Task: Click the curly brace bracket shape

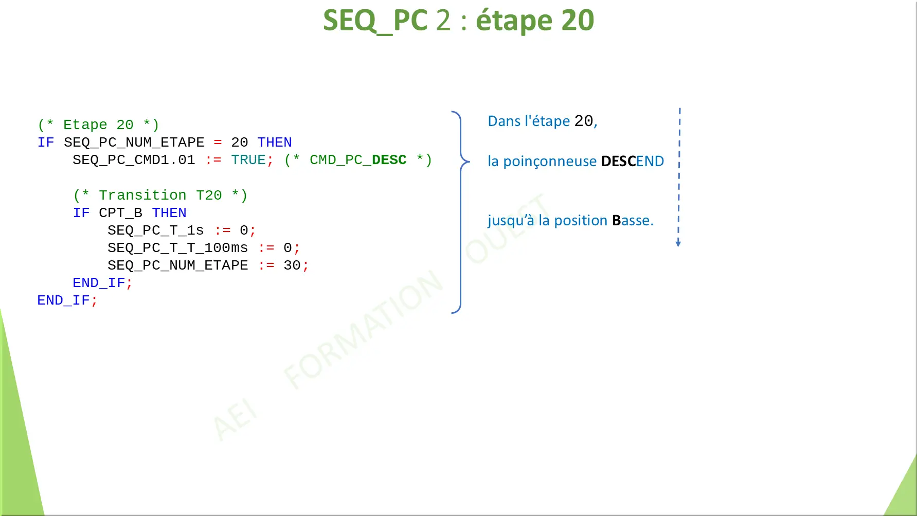Action: (460, 211)
